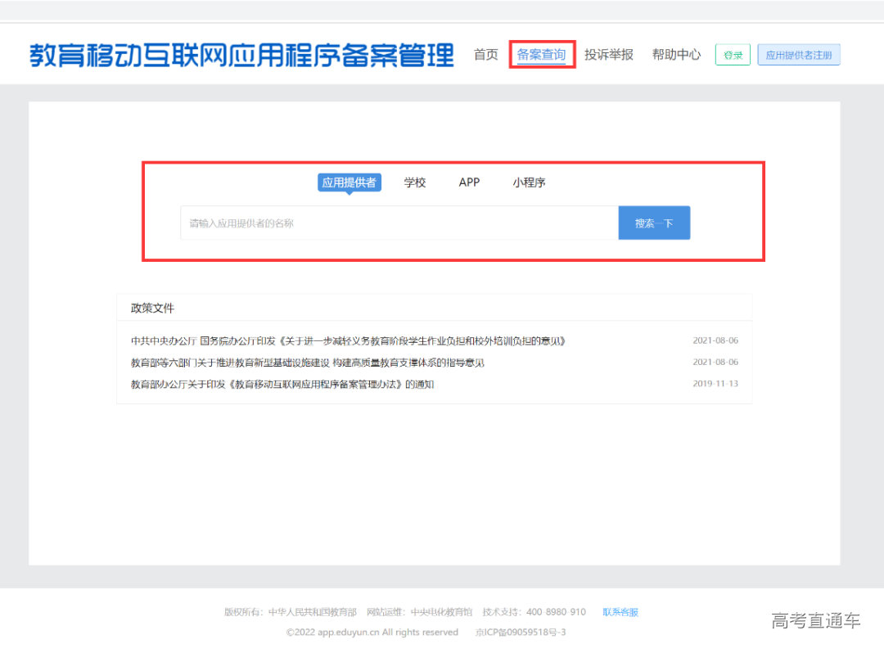This screenshot has width=884, height=653.
Task: Open the 小程序 tab
Action: (529, 182)
